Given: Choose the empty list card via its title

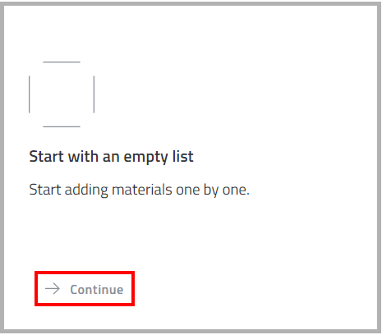Looking at the screenshot, I should 111,157.
